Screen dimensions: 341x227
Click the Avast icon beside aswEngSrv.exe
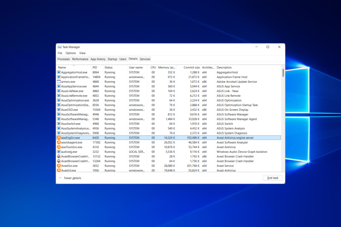[x=59, y=137]
